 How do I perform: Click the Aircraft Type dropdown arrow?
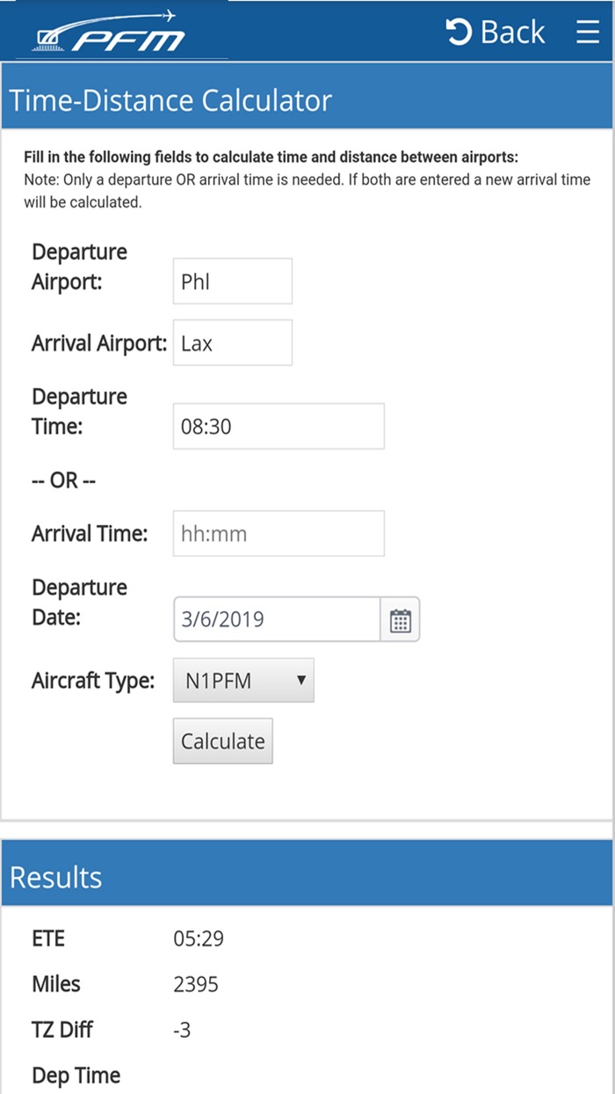[301, 680]
